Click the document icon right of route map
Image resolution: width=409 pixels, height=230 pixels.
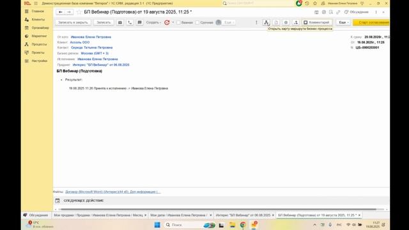[276, 22]
